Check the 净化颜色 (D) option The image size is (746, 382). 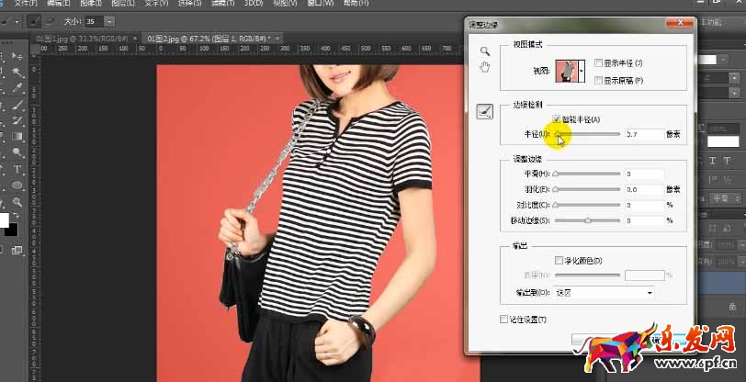click(x=559, y=261)
